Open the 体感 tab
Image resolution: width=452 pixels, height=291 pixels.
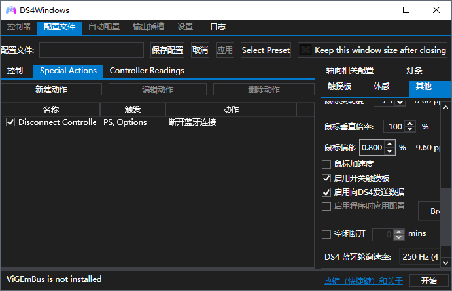click(x=381, y=86)
